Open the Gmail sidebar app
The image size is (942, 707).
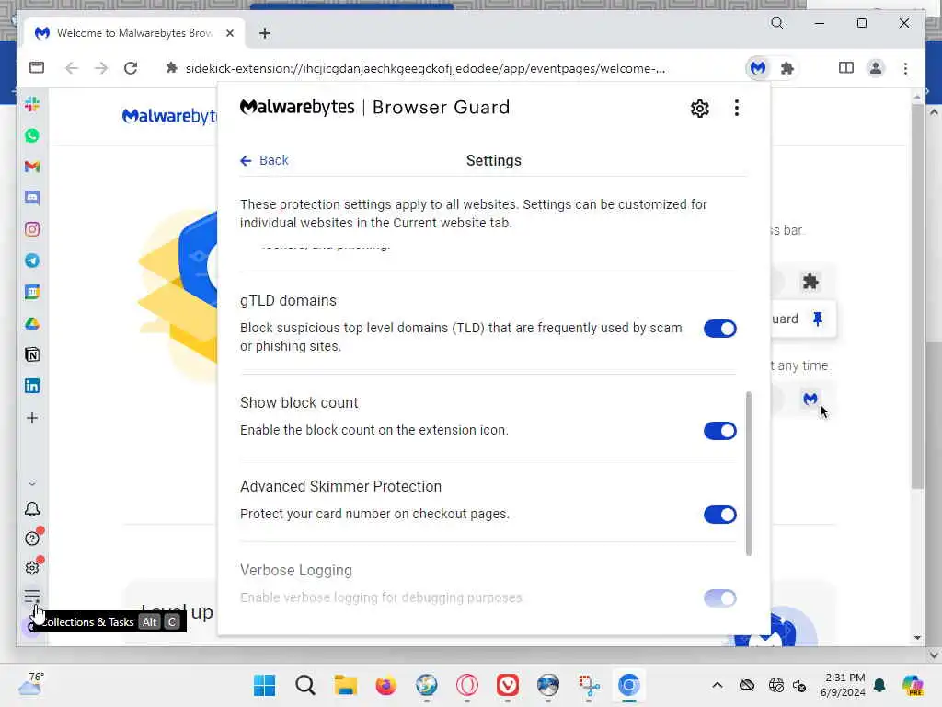[x=32, y=167]
